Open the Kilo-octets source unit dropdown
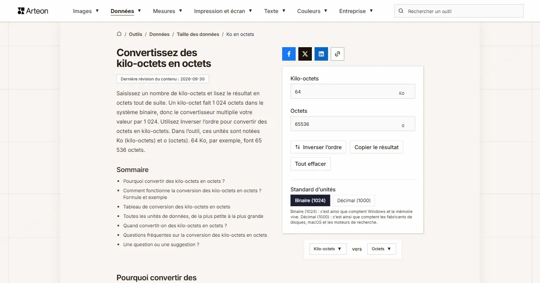540x283 pixels. coord(328,249)
